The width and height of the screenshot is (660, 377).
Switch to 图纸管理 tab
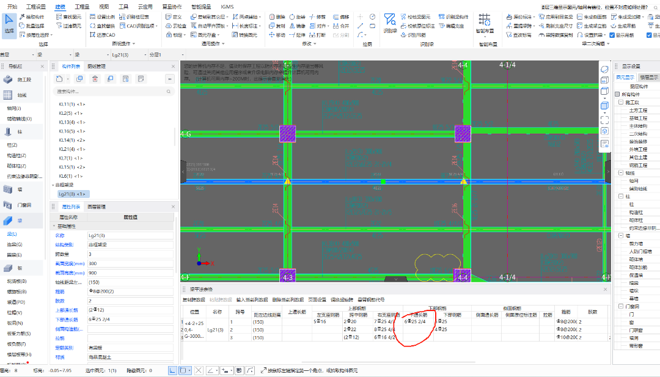97,67
